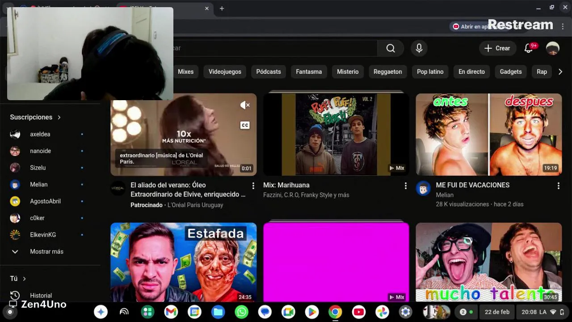Open WhatsApp from the shelf
The height and width of the screenshot is (322, 572).
(x=241, y=312)
